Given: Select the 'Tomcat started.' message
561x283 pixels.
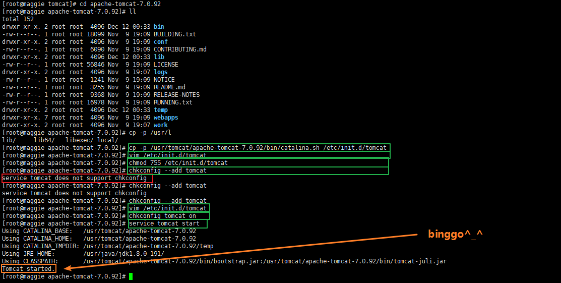Looking at the screenshot, I should pos(28,269).
